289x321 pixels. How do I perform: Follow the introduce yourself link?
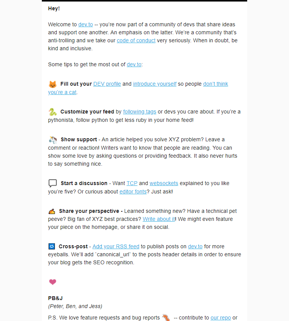point(155,84)
